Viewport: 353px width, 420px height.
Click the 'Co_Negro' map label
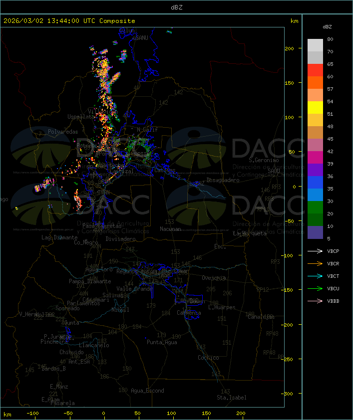click(x=86, y=242)
